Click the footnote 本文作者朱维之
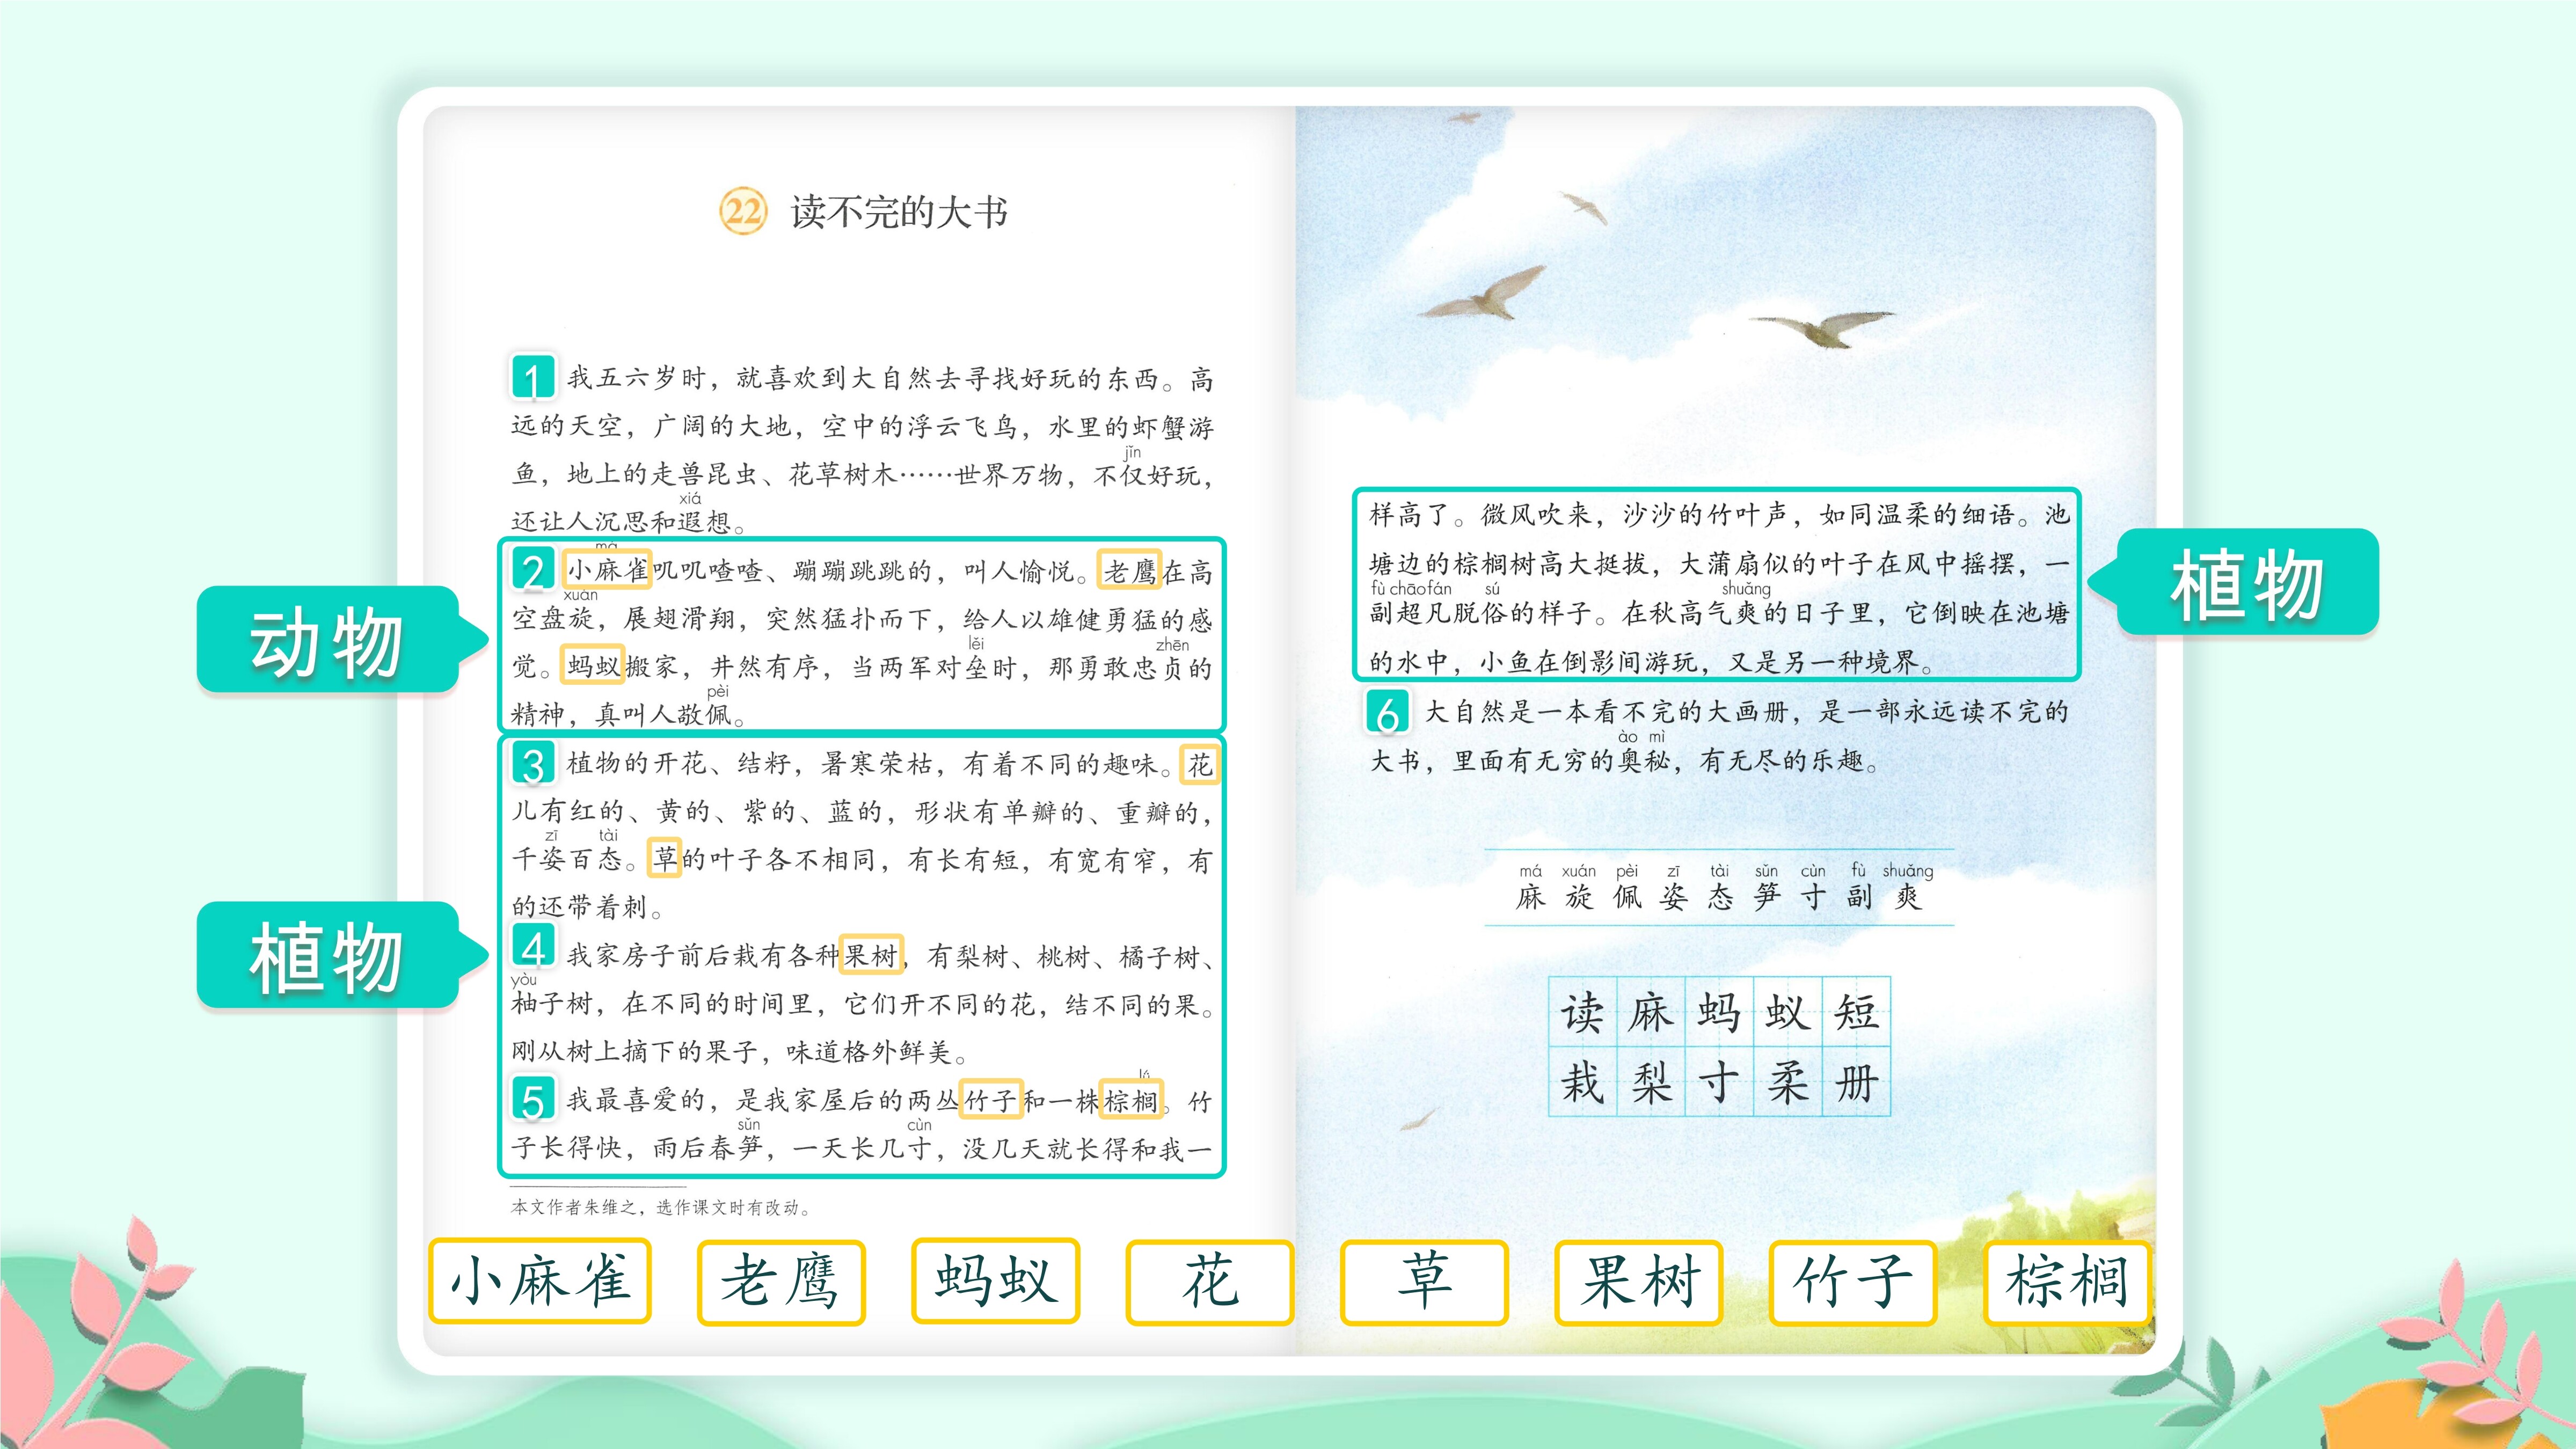This screenshot has width=2576, height=1449. tap(661, 1207)
